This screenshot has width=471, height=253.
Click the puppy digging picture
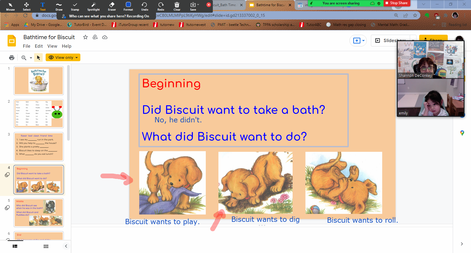tap(256, 183)
